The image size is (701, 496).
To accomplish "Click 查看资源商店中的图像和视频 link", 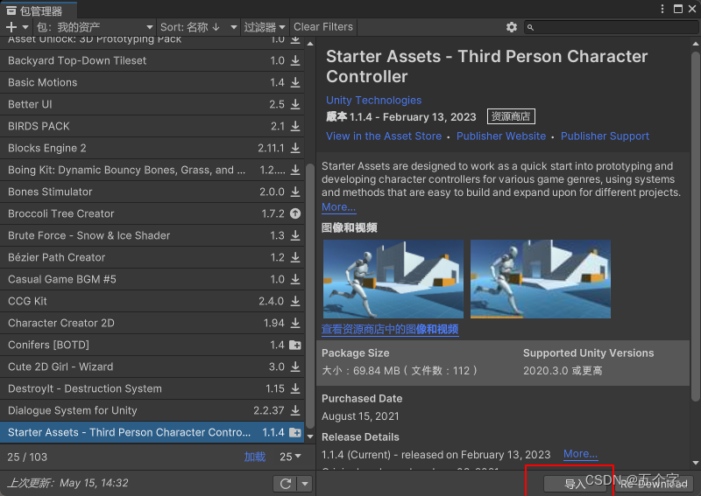I will coord(390,330).
